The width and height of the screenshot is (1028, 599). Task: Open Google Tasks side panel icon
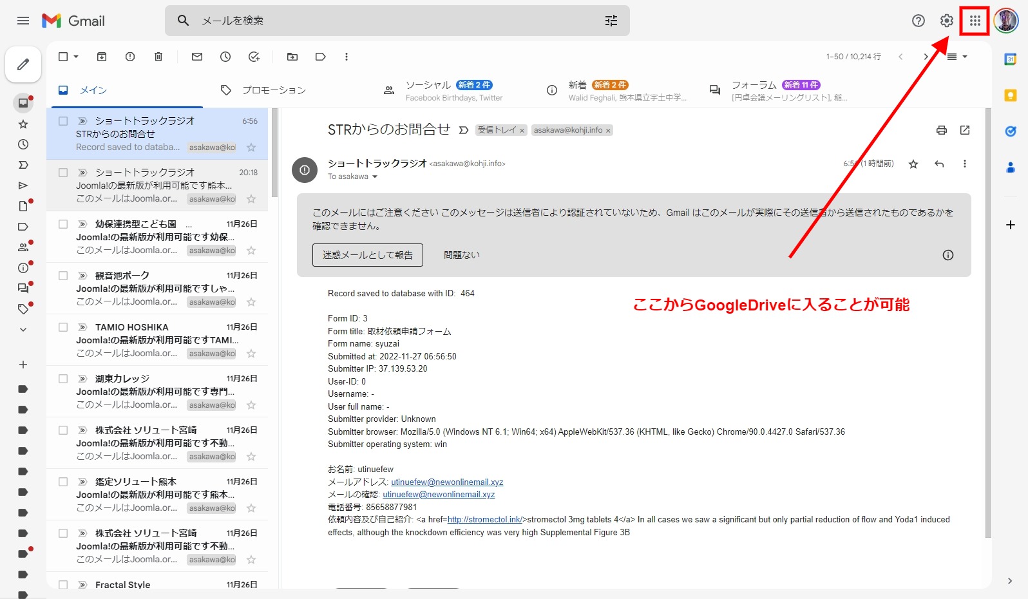coord(1011,131)
